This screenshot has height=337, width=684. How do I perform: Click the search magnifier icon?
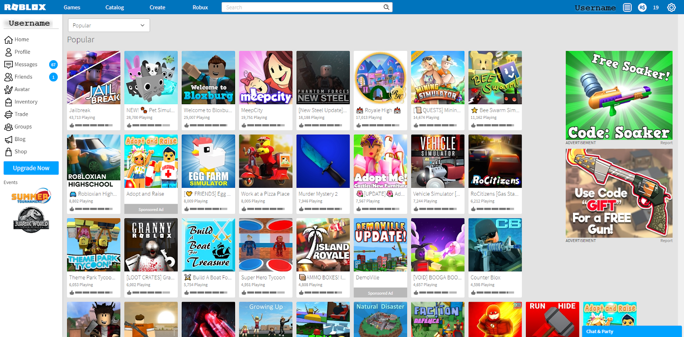[386, 7]
